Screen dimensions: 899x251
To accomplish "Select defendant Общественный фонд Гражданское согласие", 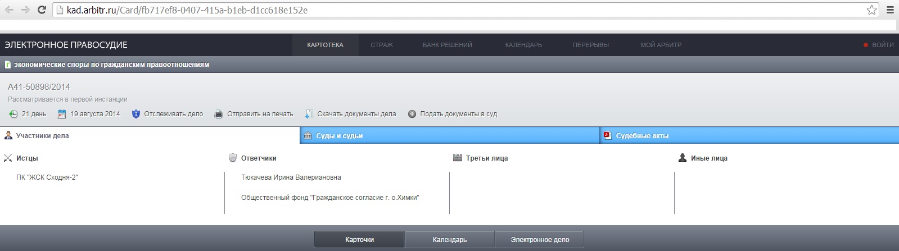I will click(x=331, y=198).
